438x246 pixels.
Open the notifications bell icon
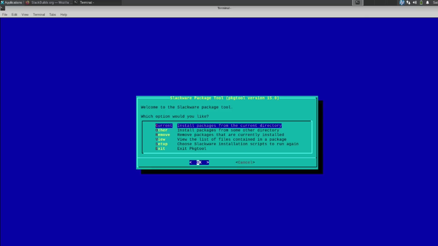pyautogui.click(x=427, y=2)
